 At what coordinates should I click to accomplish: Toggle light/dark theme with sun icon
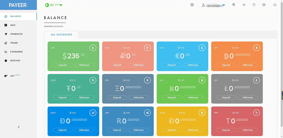coord(244,5)
